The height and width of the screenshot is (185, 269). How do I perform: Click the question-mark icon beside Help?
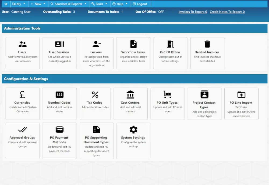[114, 4]
